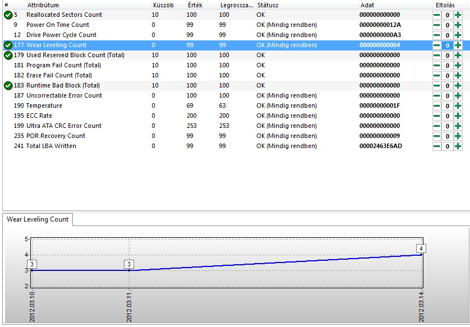Viewport: 470px width, 327px height.
Task: Decrease offset for Temperature attribute
Action: click(437, 106)
